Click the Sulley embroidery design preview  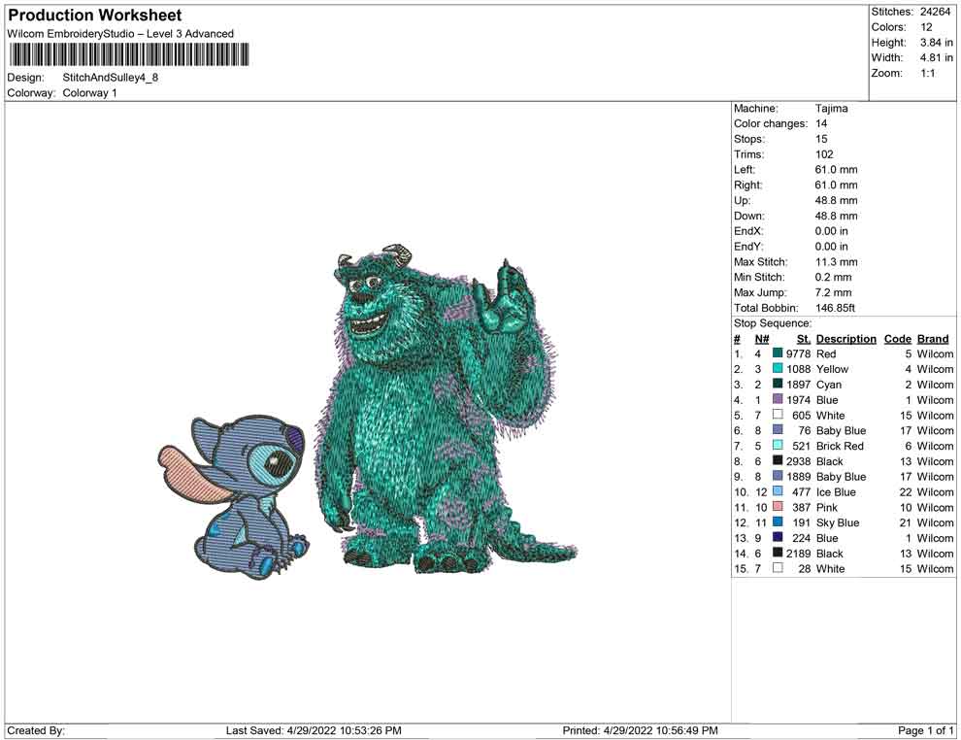[447, 408]
